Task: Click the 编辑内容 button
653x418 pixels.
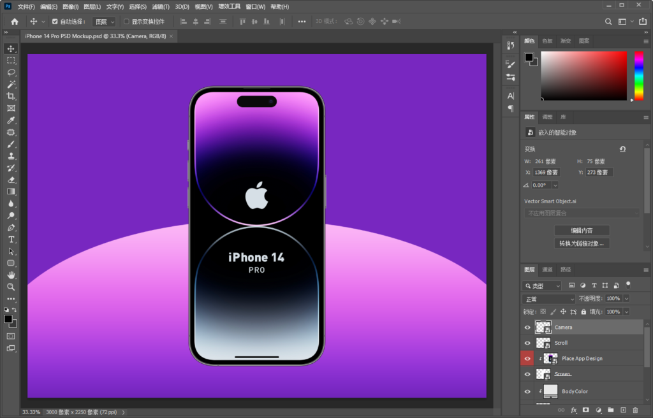Action: (x=582, y=230)
